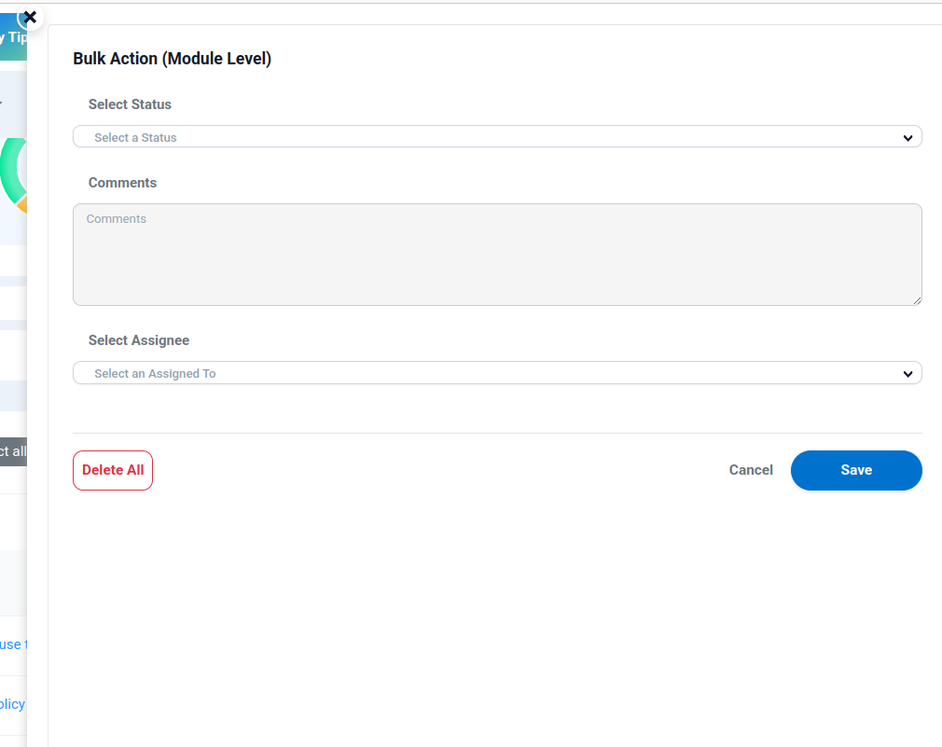Click the highlighted list row behind the dialog
The image size is (942, 747).
pyautogui.click(x=12, y=395)
